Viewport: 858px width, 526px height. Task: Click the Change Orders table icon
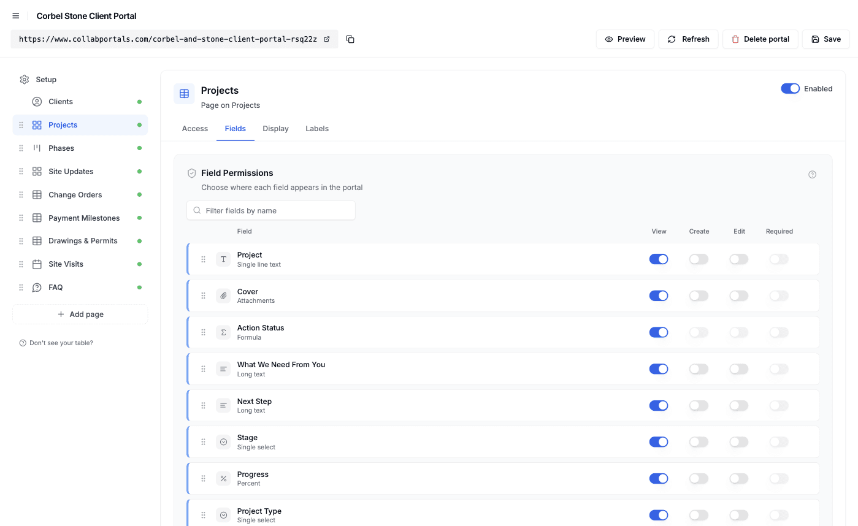coord(37,195)
